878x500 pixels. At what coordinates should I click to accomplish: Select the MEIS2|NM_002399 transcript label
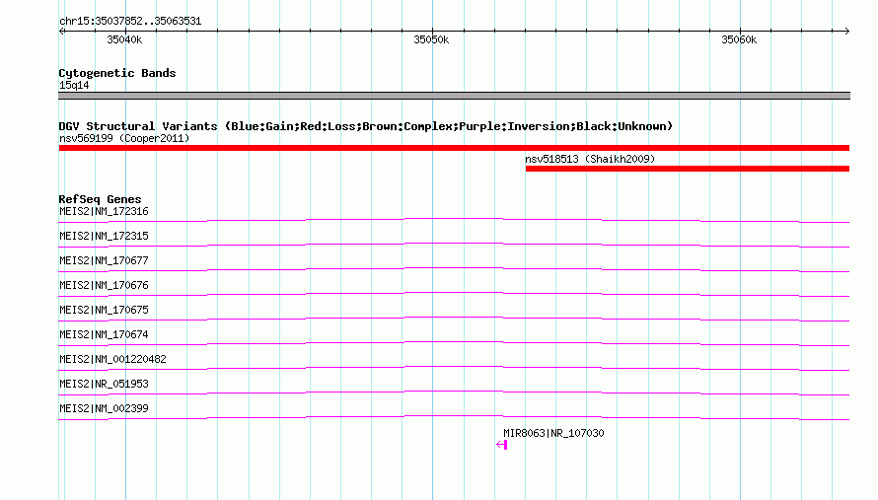(105, 408)
